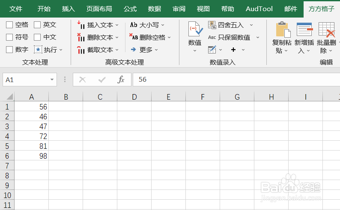Select column A header
This screenshot has height=210, width=340.
[x=31, y=97]
